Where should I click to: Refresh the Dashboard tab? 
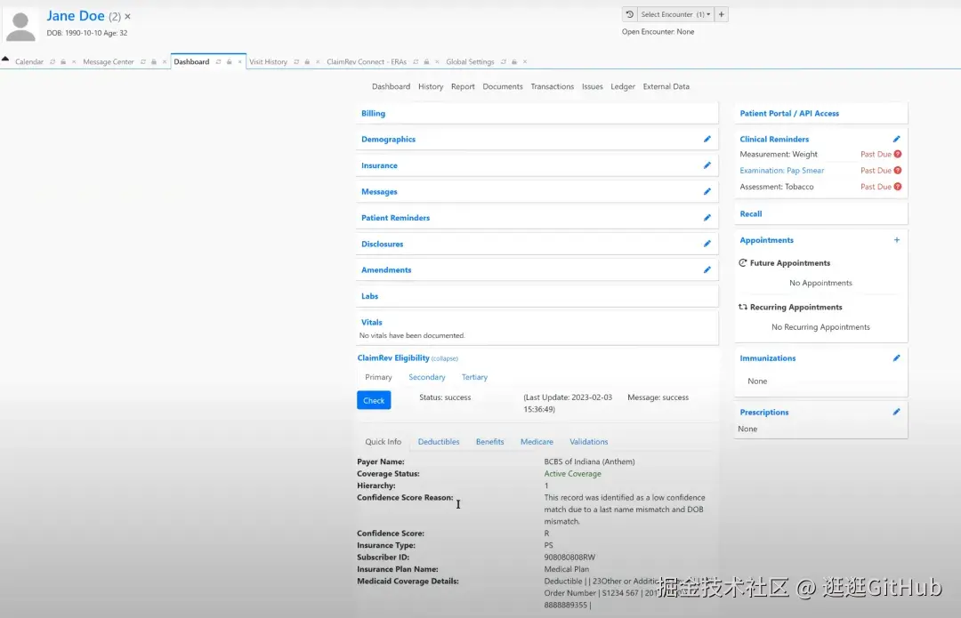[x=218, y=62]
